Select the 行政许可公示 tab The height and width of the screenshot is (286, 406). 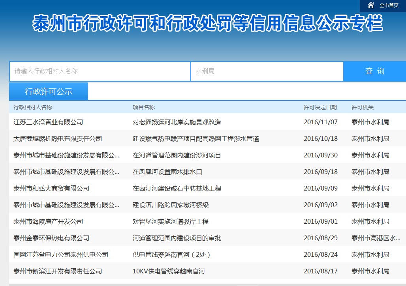pos(49,92)
